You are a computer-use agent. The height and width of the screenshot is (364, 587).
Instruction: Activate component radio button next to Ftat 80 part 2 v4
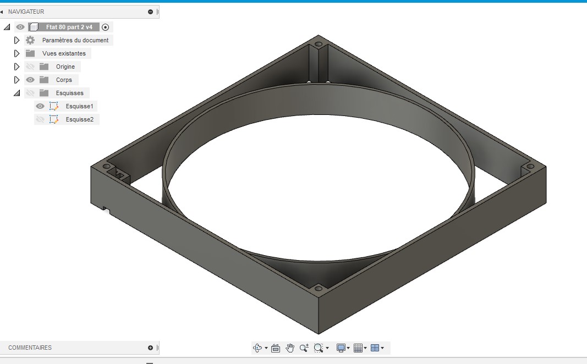105,27
